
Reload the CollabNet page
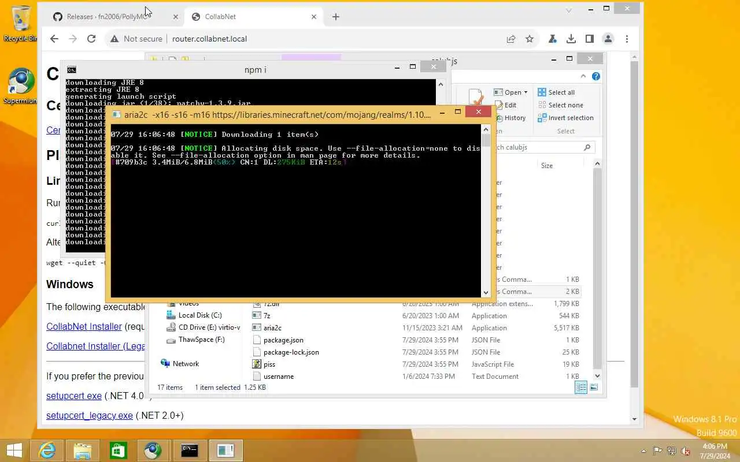tap(91, 39)
